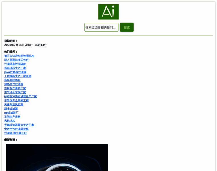The height and width of the screenshot is (171, 217).
Task: Open the 中效空气过滤器规格 link
Action: 16,129
